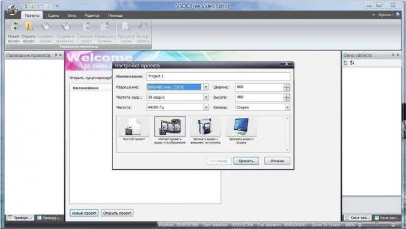Open the Окна ribbon tab
Image resolution: width=406 pixels, height=229 pixels.
(72, 16)
